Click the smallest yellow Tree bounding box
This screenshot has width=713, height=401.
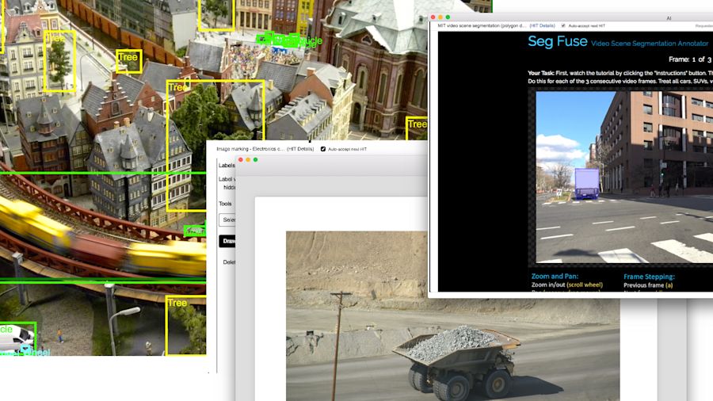coord(128,61)
